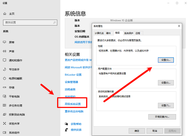Open the 投影到此电脑 projecting icon
This screenshot has height=136, width=190.
tap(4, 114)
